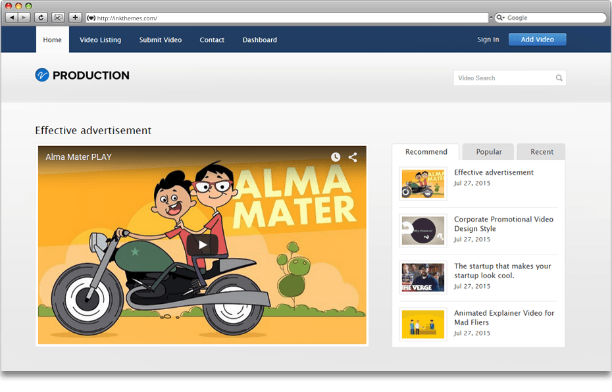The height and width of the screenshot is (392, 612).
Task: Open the Home menu tab
Action: 52,39
